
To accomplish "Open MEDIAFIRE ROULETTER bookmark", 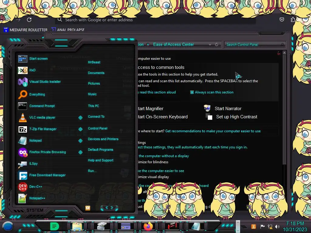I will pos(26,30).
